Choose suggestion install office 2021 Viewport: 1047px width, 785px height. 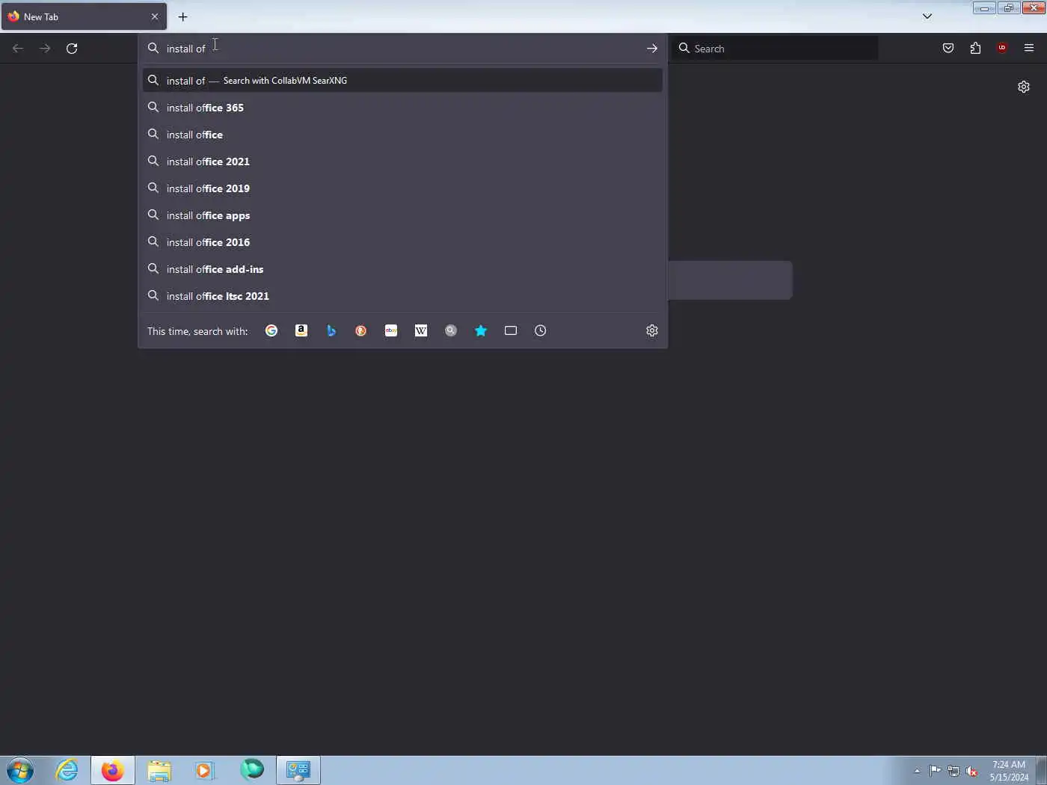click(402, 161)
